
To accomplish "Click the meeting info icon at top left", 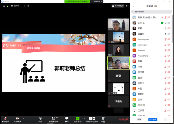I will point(4,6).
